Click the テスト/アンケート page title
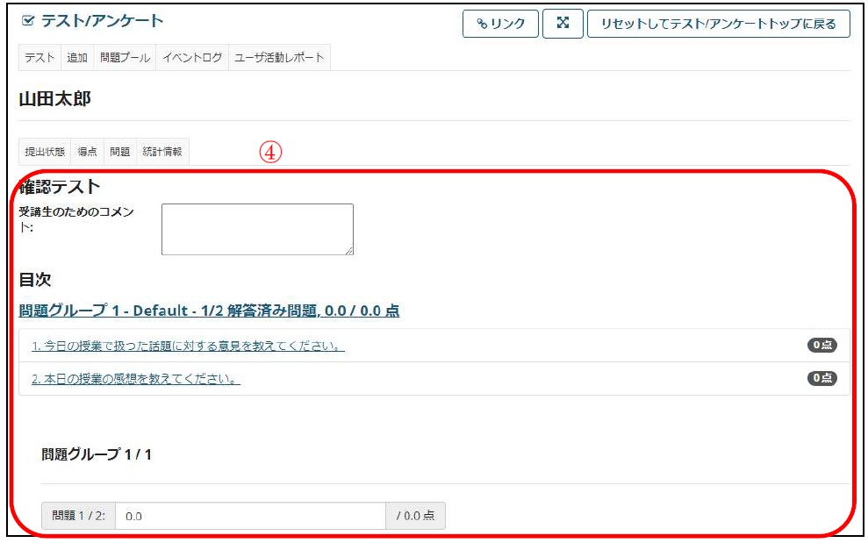The height and width of the screenshot is (543, 868). [x=103, y=21]
